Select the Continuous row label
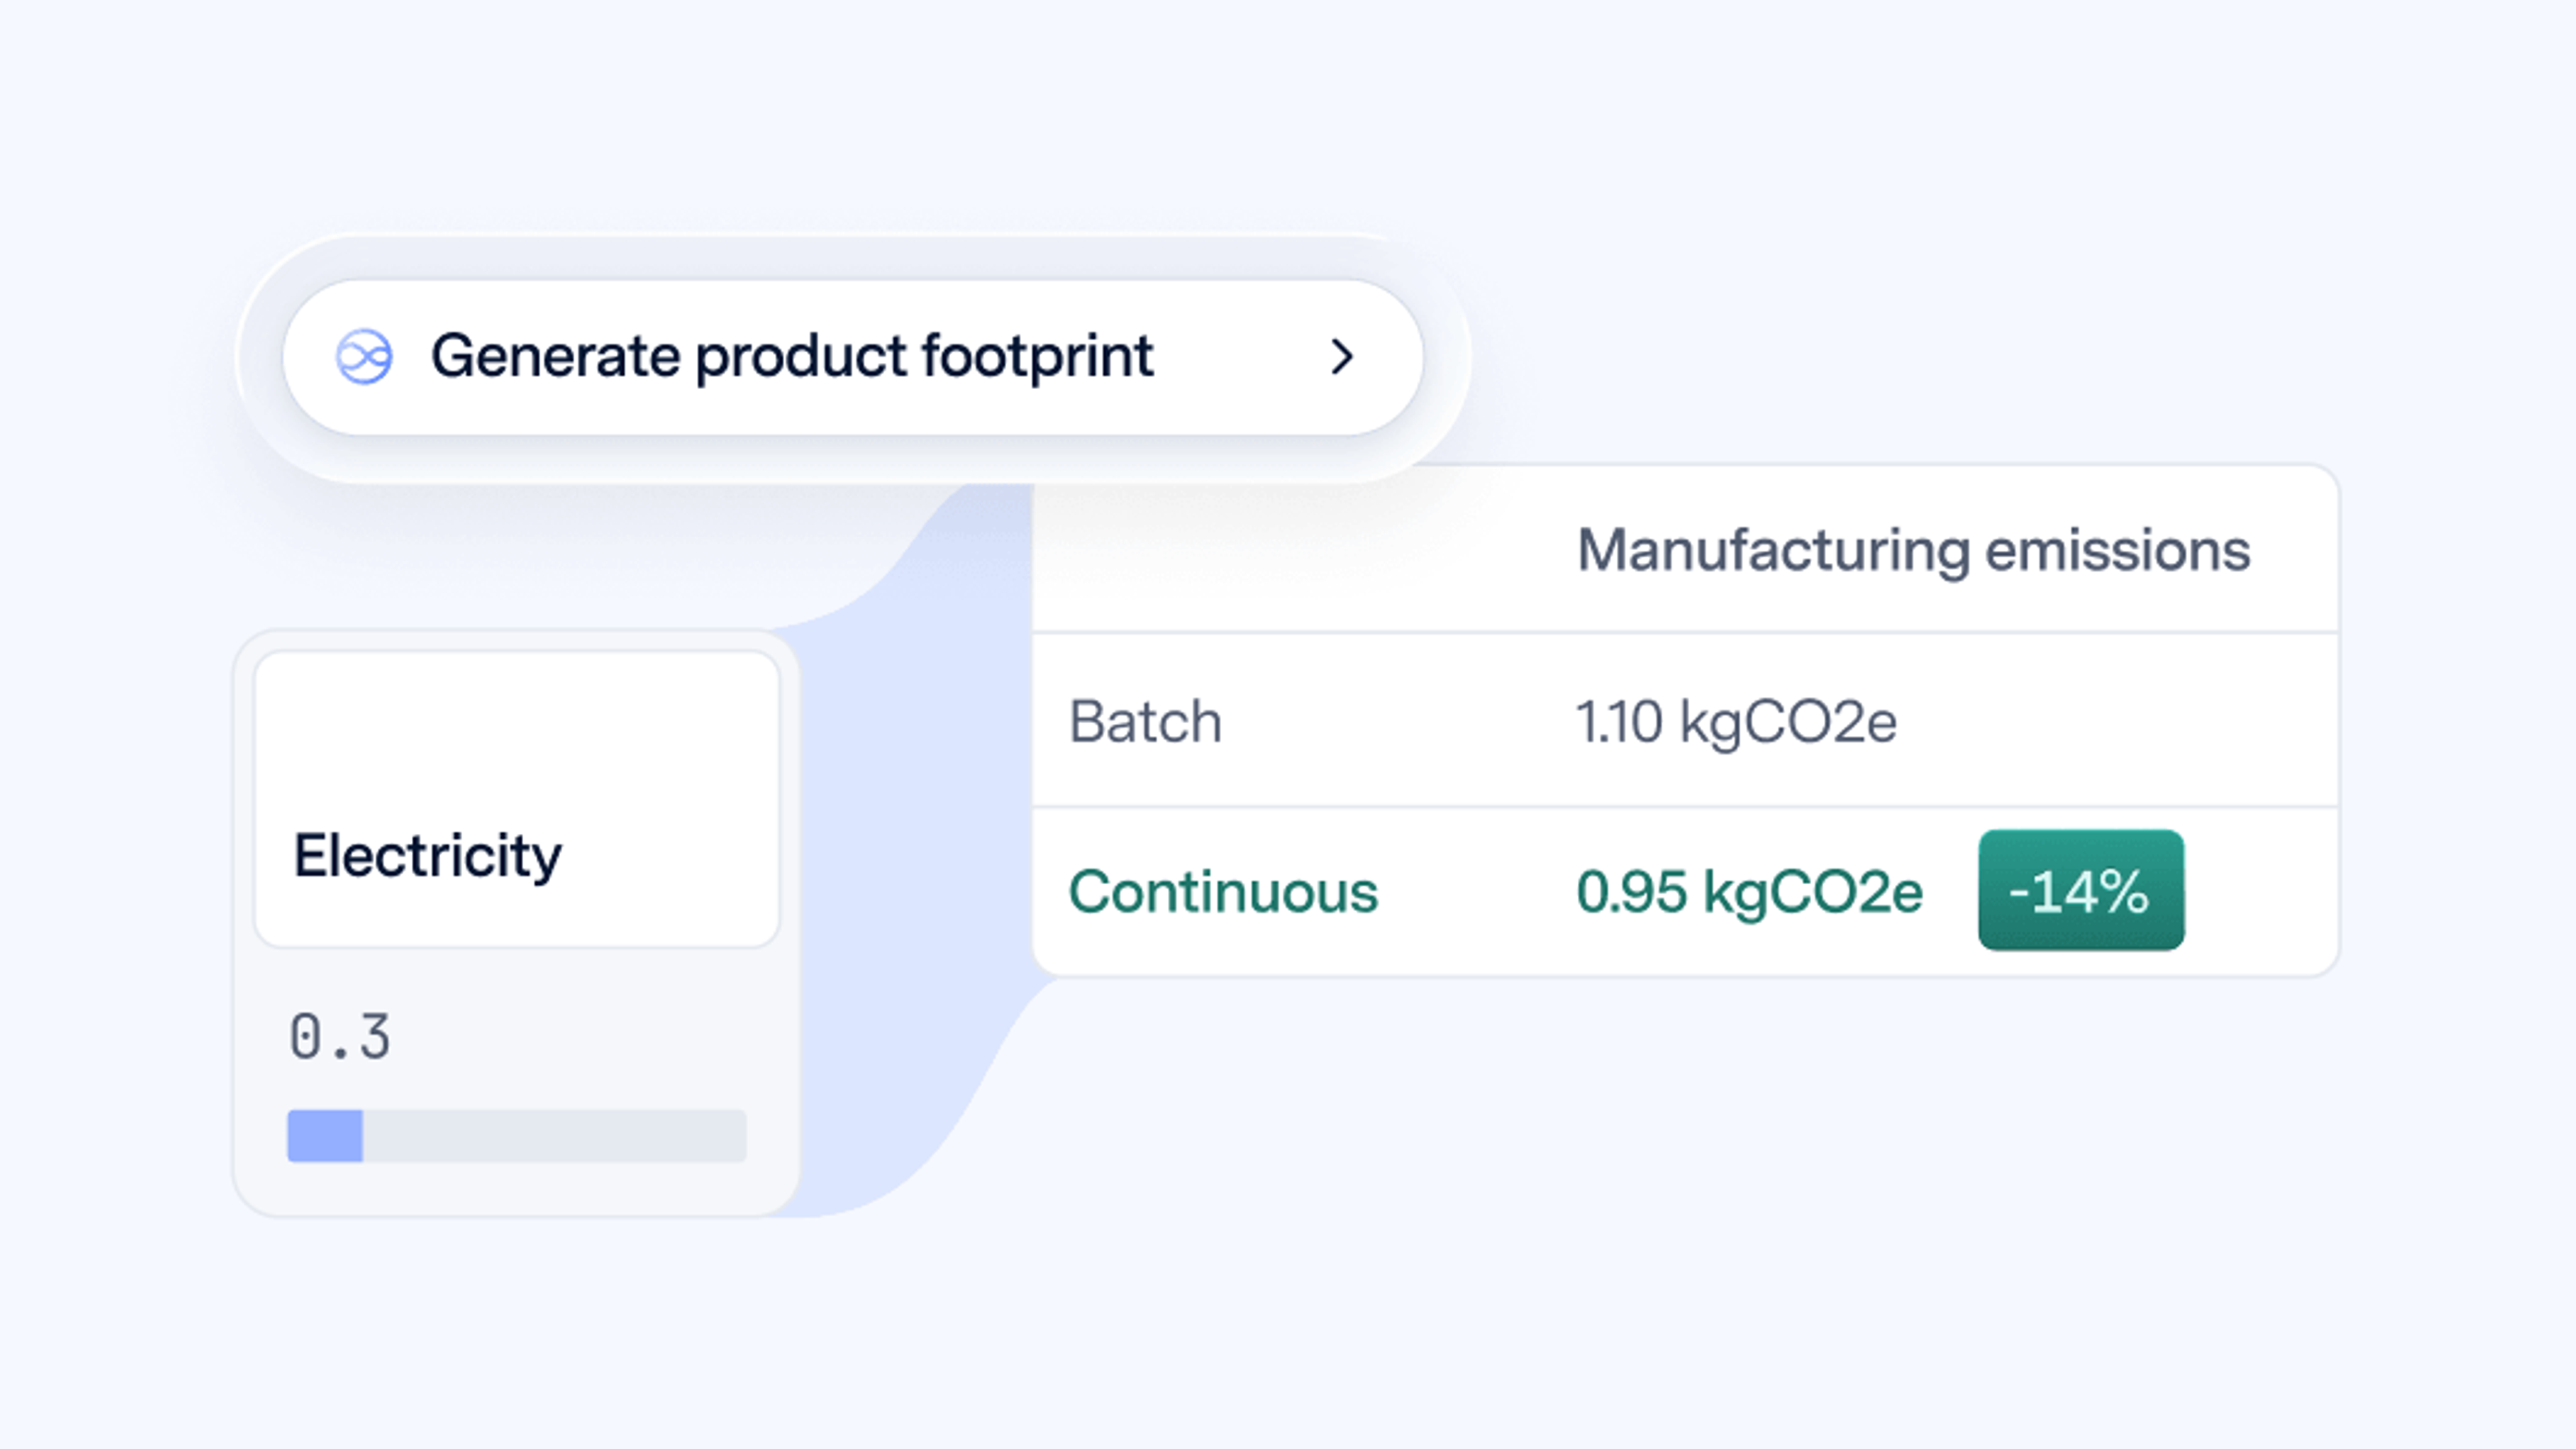The image size is (2576, 1449). click(1223, 891)
